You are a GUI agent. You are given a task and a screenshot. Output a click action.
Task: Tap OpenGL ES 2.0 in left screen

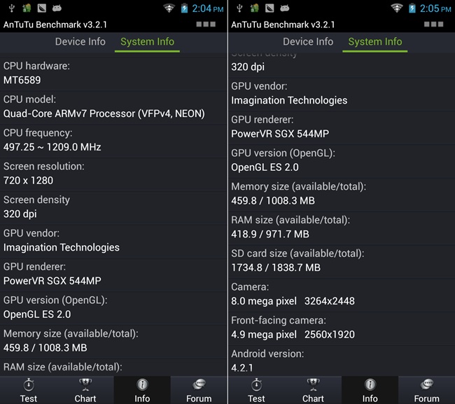37,314
